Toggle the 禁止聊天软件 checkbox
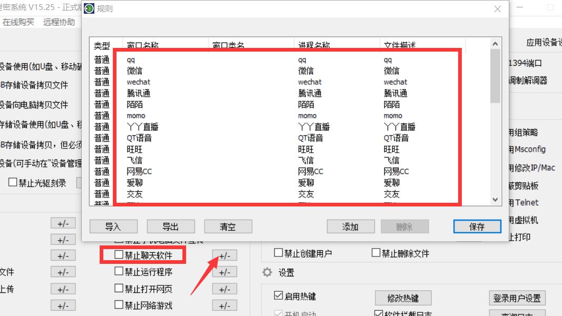 click(119, 254)
